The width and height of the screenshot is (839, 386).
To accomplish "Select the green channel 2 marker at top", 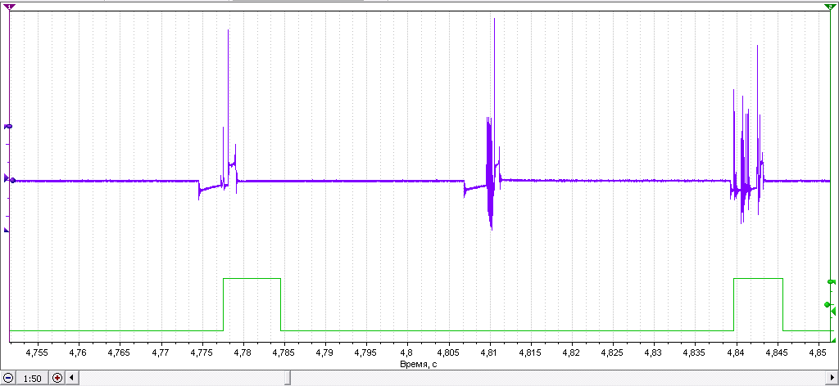I will click(x=829, y=7).
